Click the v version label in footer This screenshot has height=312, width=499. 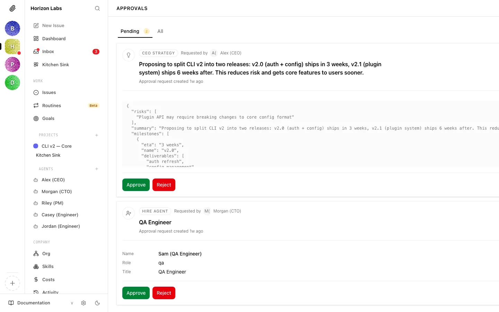coord(72,303)
